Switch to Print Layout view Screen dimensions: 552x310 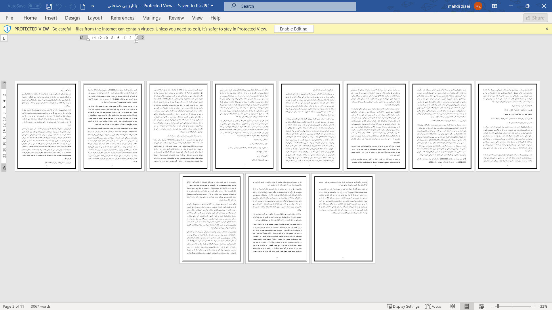[467, 306]
